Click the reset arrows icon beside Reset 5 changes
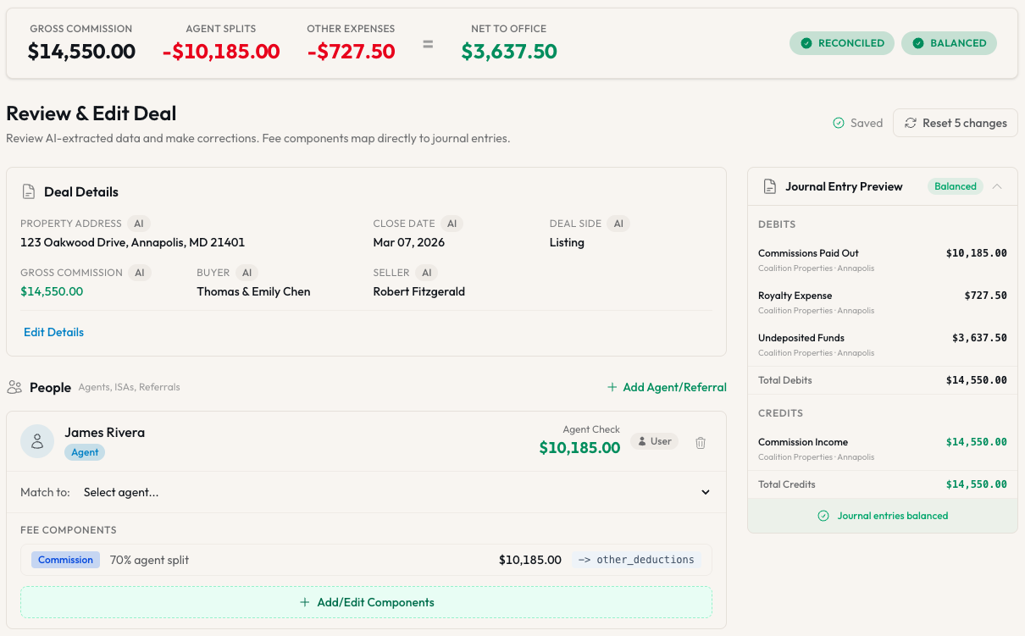The width and height of the screenshot is (1025, 636). (x=911, y=122)
